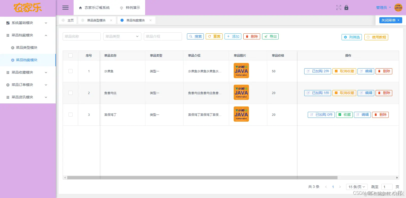Open the JAVA user avatar

coord(398,8)
